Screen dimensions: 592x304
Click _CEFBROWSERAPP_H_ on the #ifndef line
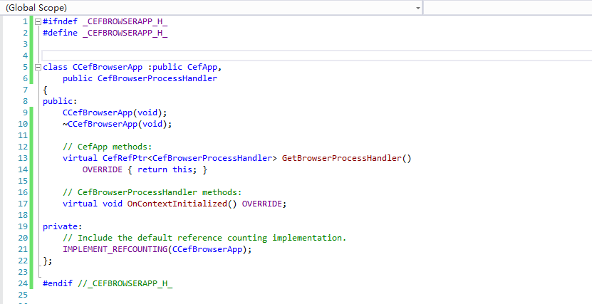125,22
